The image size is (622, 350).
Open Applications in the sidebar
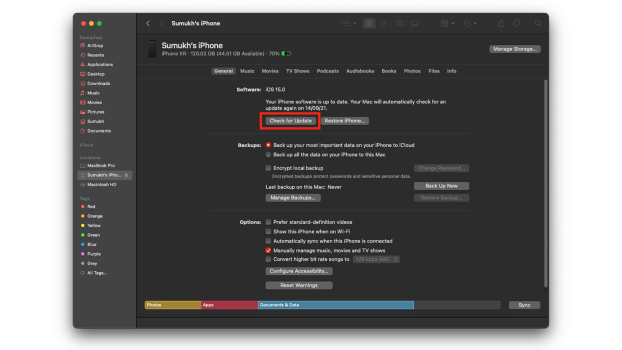(x=100, y=65)
